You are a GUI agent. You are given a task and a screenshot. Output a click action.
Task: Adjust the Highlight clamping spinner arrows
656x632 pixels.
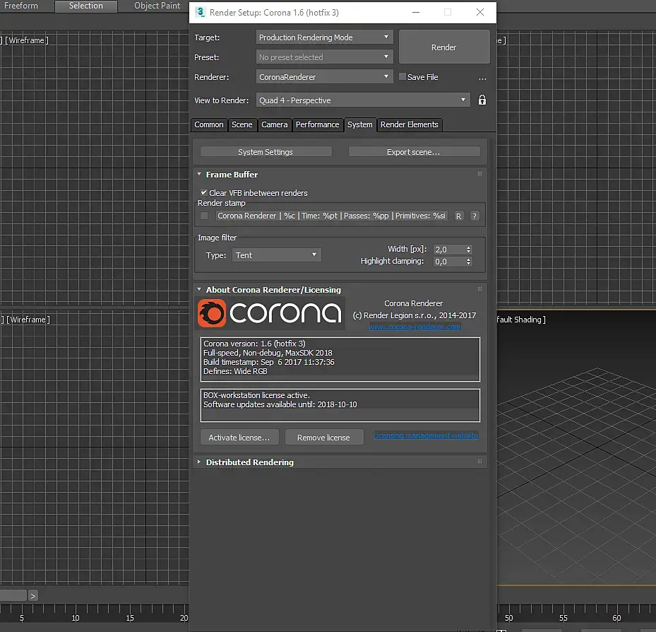pos(469,262)
